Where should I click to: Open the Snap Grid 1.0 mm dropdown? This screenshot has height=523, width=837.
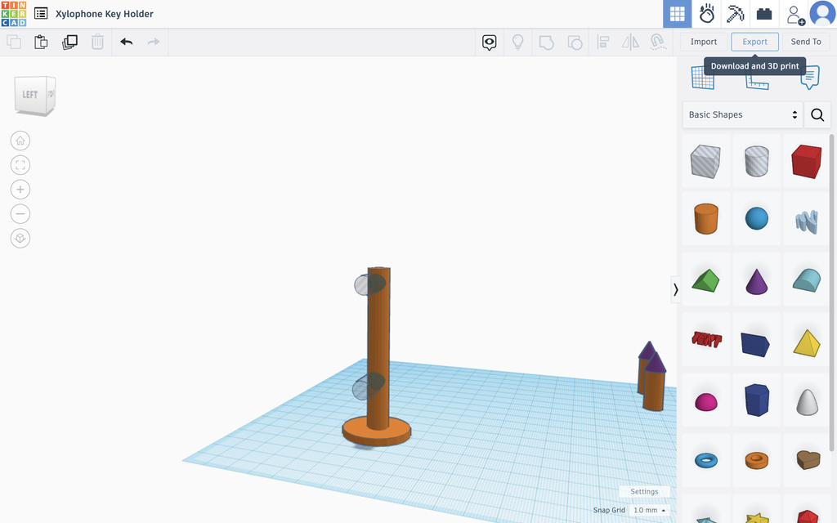(649, 510)
